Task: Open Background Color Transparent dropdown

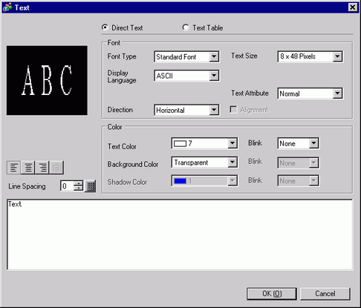Action: click(204, 163)
